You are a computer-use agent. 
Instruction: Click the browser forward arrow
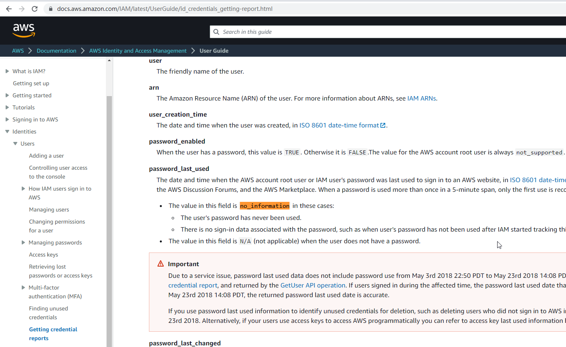tap(22, 8)
